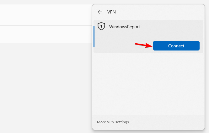Click the left edge of Connect button
Image resolution: width=209 pixels, height=133 pixels.
pos(155,46)
